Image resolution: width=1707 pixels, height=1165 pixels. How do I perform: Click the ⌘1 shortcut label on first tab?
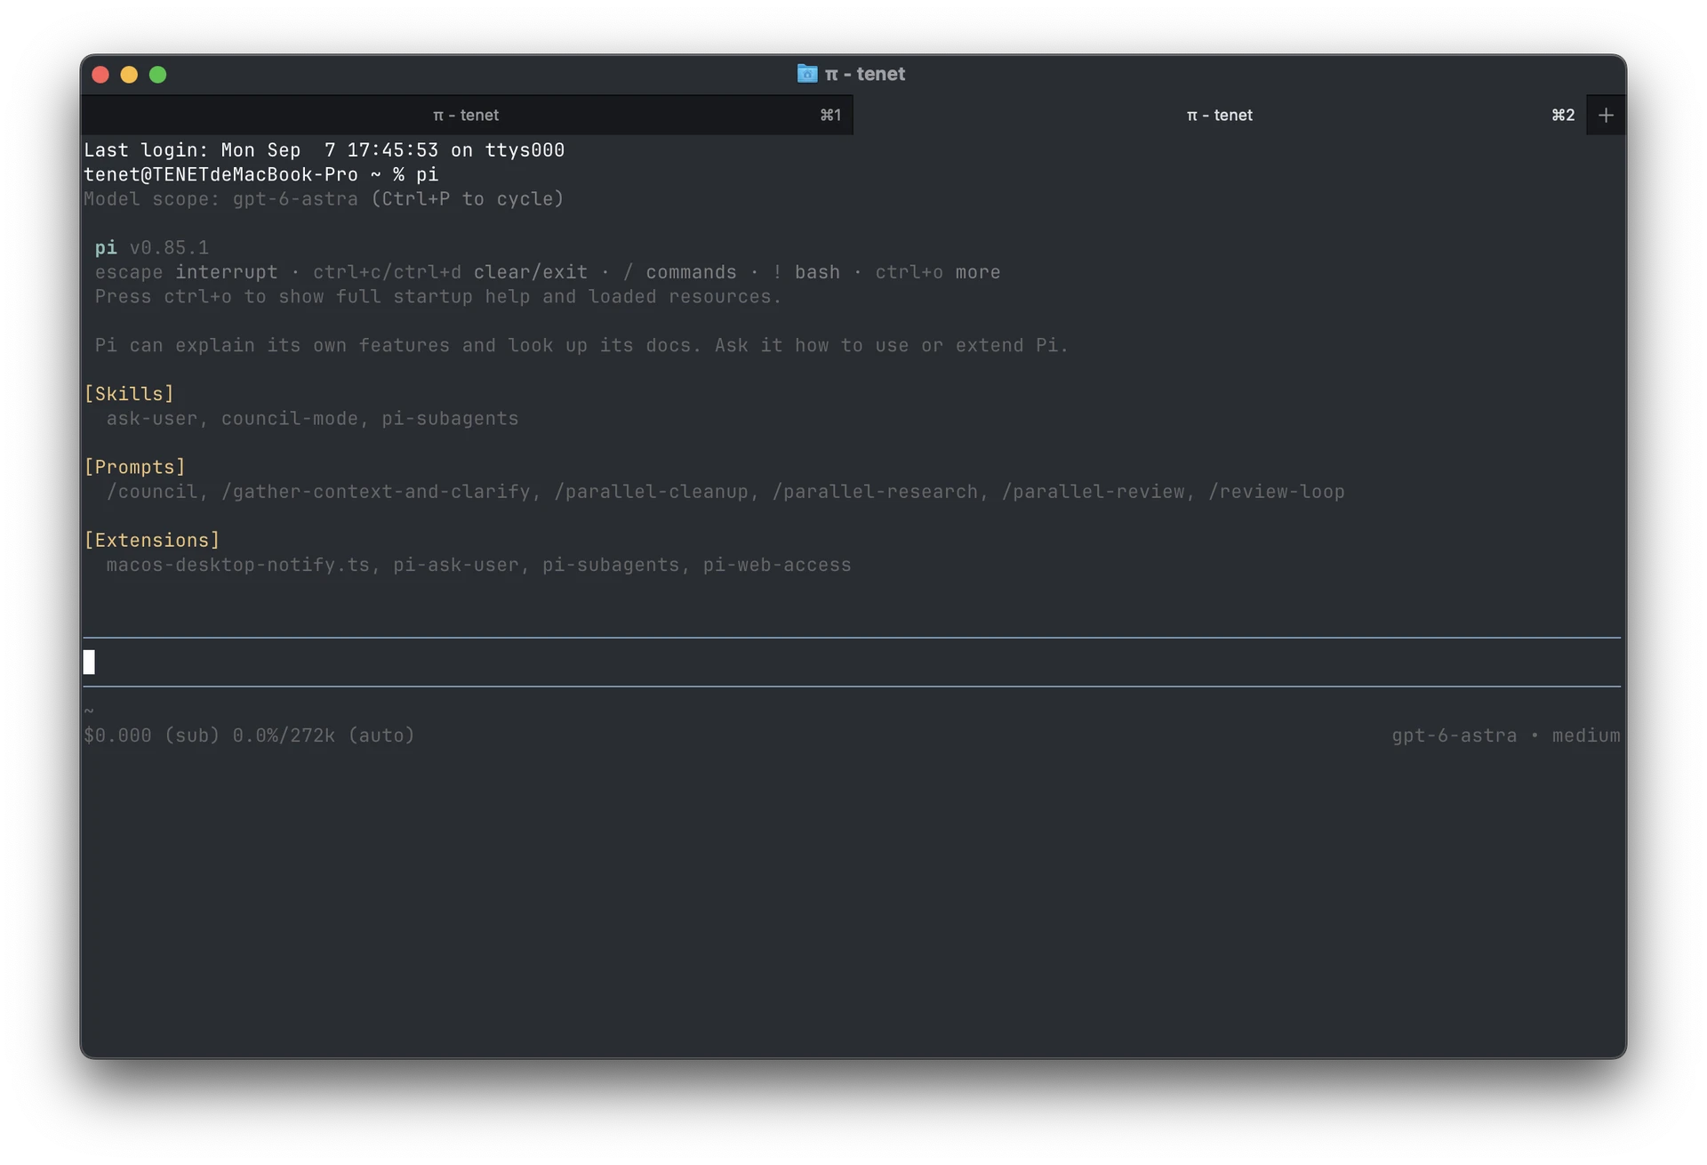(x=830, y=115)
